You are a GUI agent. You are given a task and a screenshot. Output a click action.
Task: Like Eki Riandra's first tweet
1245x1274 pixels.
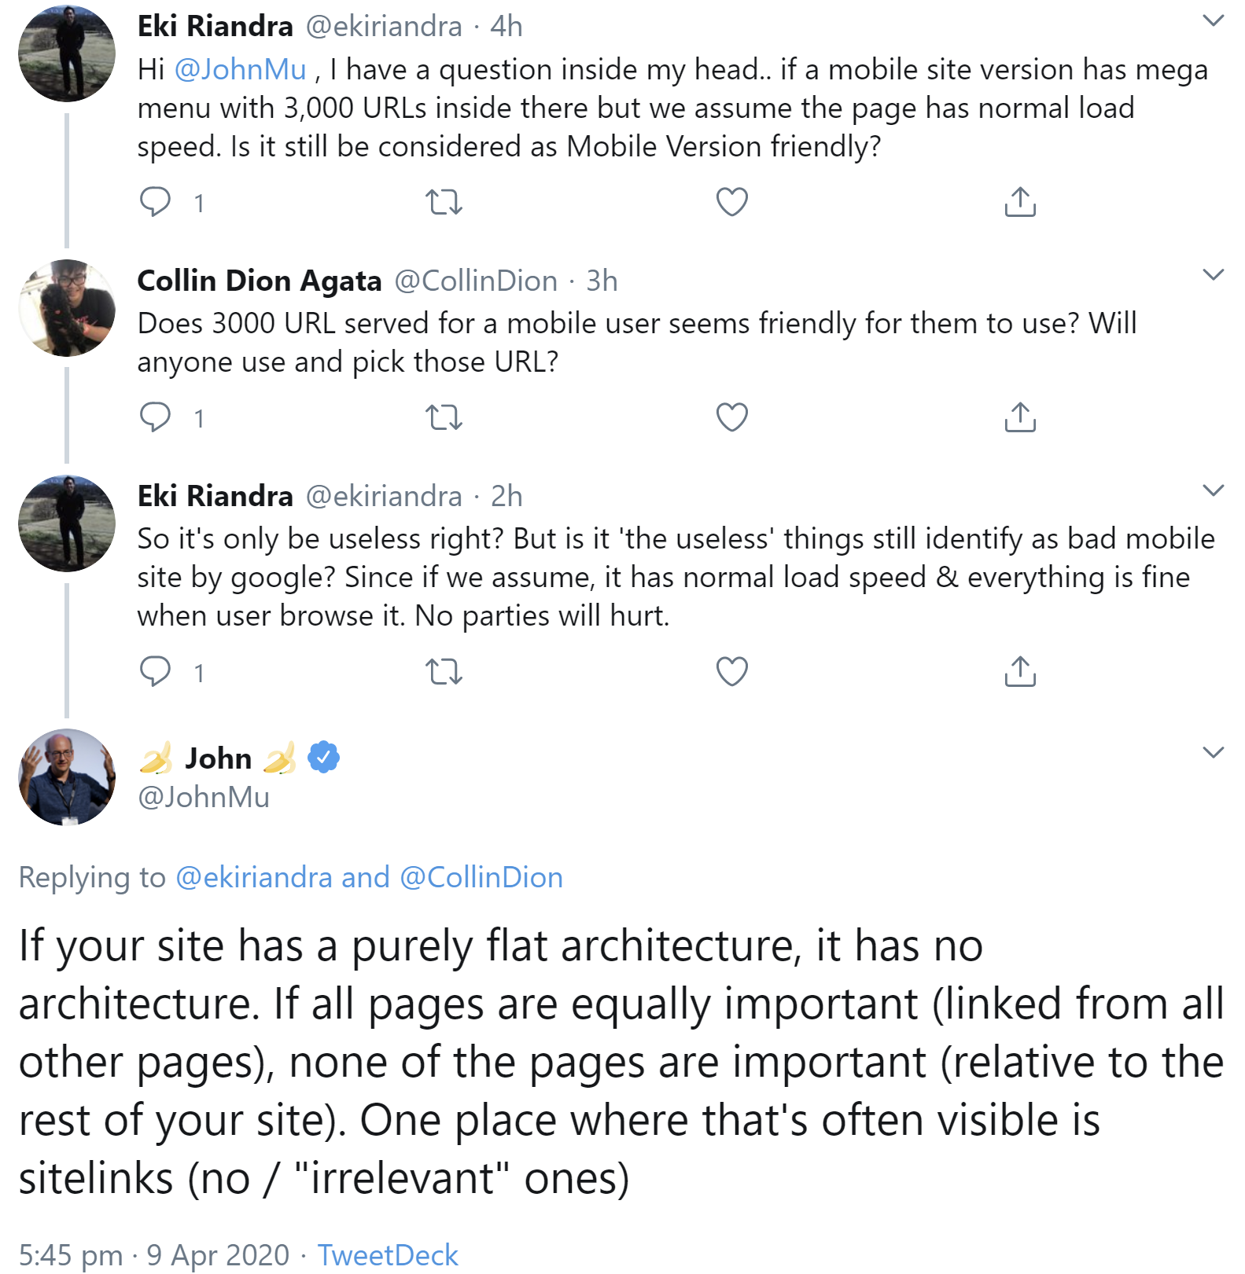731,202
